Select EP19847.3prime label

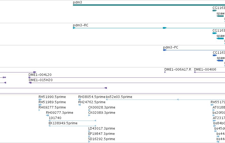click(x=102, y=134)
